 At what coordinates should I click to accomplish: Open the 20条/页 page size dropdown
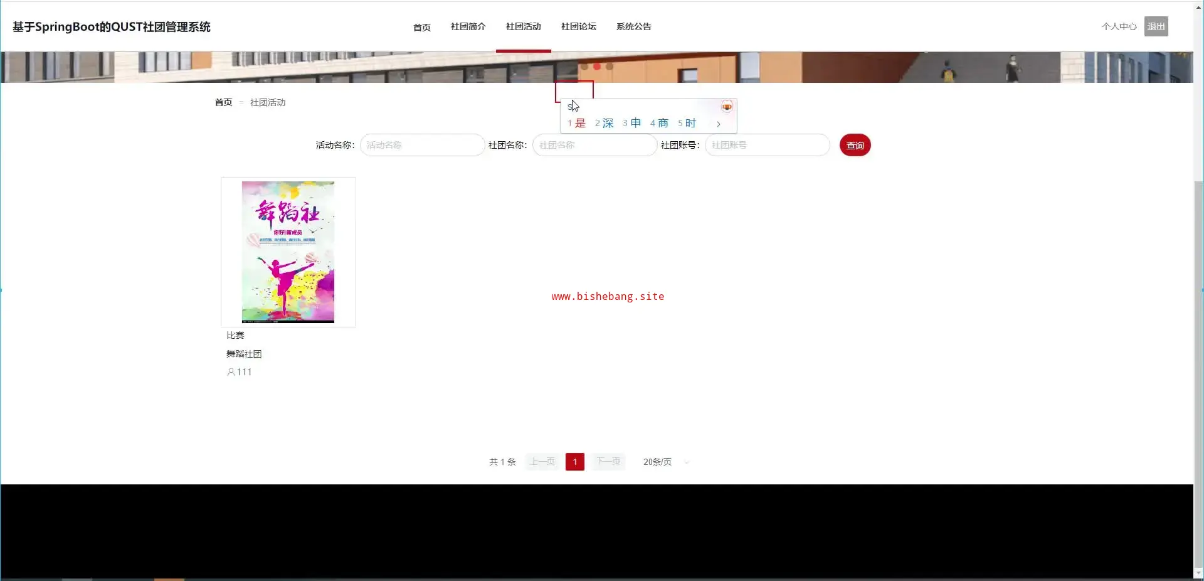pos(666,462)
